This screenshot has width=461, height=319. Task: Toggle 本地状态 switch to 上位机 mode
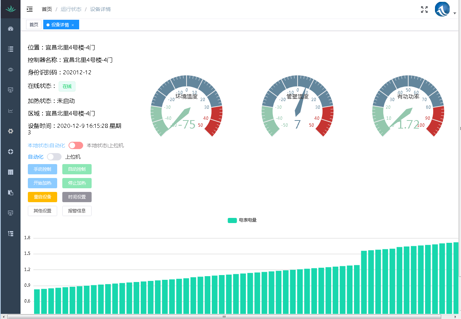75,145
